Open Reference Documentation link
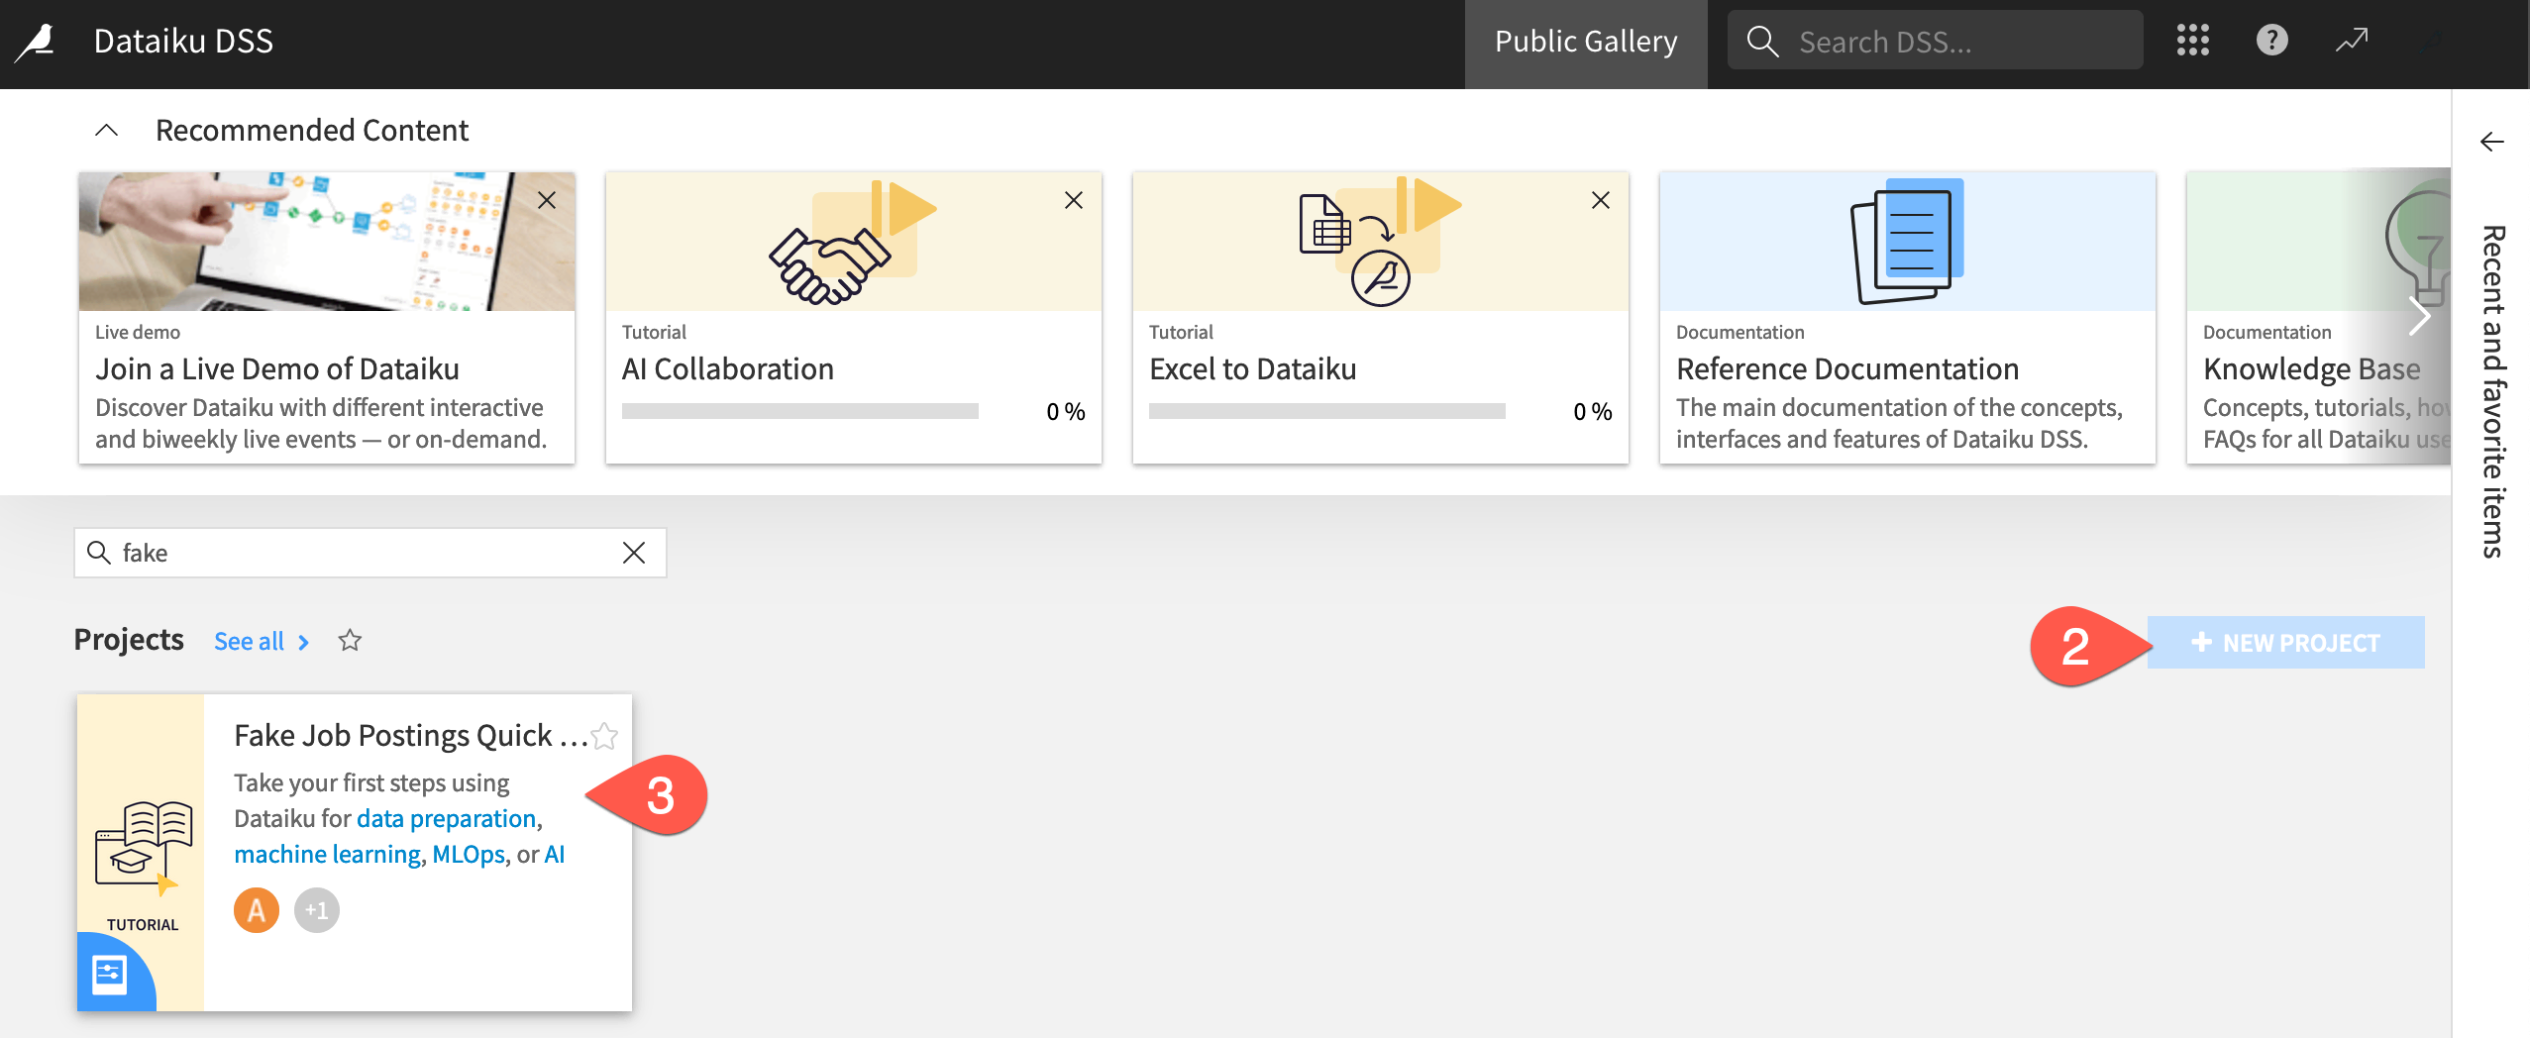The height and width of the screenshot is (1038, 2530). (x=1846, y=368)
